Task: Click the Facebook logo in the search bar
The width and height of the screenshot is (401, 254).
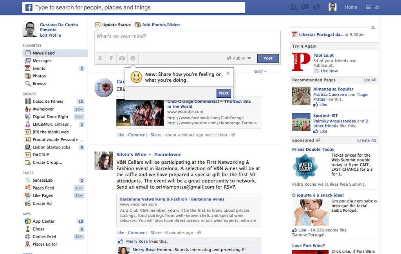Action: (x=29, y=7)
